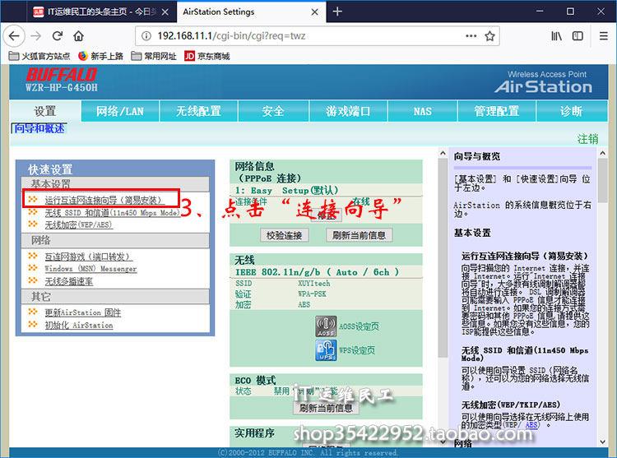Open the Firefox library icon
Viewport: 617px width, 458px height.
[556, 36]
